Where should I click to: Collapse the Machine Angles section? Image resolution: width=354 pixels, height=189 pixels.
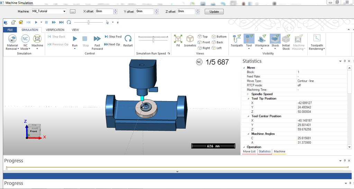248,134
